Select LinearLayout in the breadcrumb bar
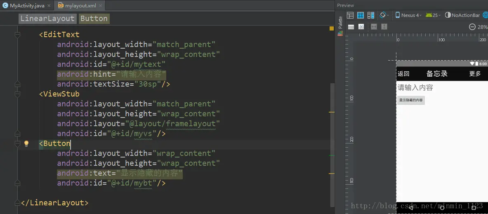The width and height of the screenshot is (488, 214). tap(47, 19)
